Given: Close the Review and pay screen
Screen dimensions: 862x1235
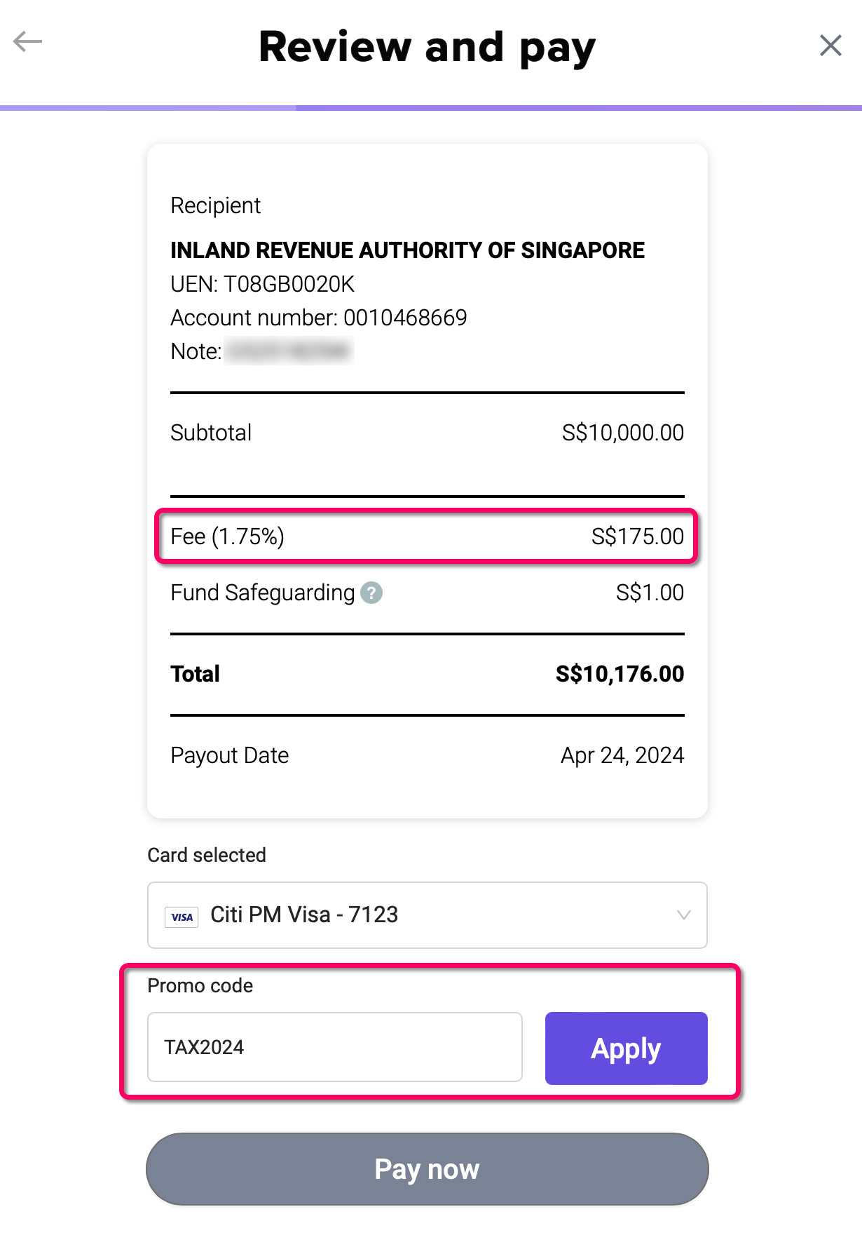Looking at the screenshot, I should point(830,46).
